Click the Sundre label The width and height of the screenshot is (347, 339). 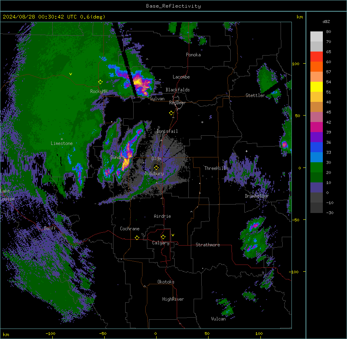pos(118,157)
